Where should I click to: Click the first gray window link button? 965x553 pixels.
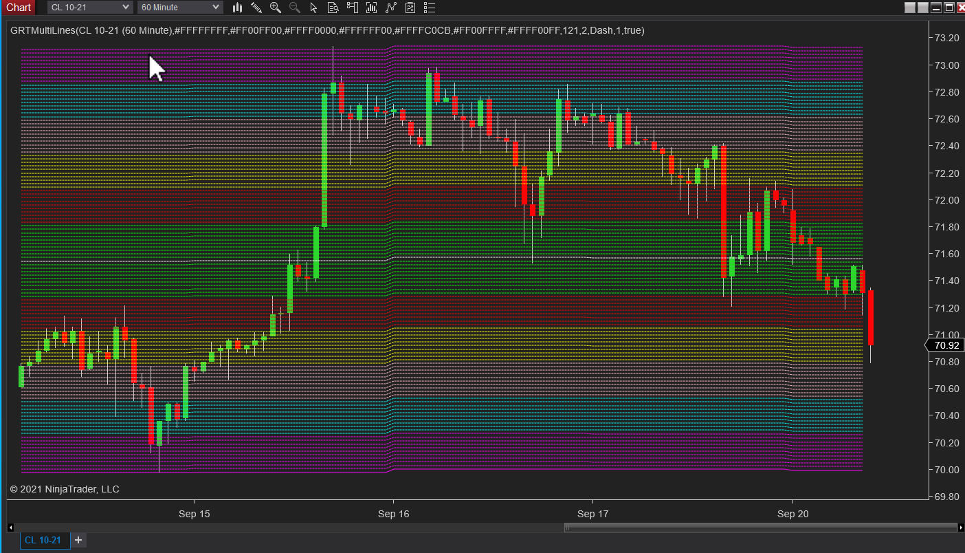point(910,8)
